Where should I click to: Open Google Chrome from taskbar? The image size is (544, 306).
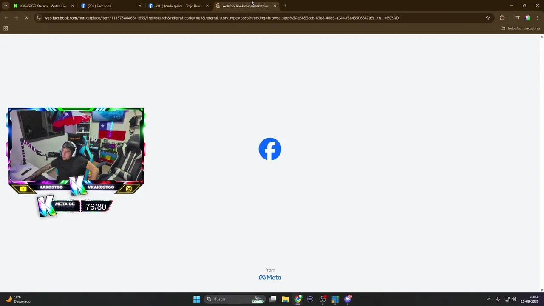298,299
